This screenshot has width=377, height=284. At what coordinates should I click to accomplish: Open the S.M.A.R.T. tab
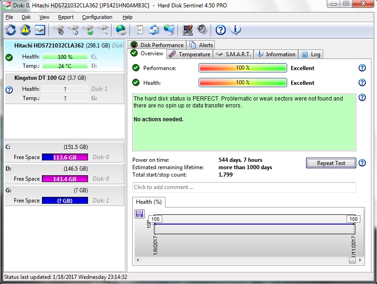[x=233, y=54]
